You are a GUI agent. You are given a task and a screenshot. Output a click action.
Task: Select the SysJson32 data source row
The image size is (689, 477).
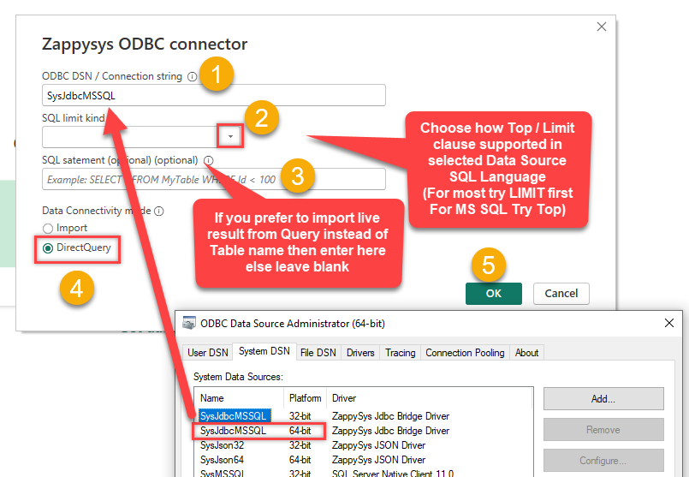coord(364,445)
